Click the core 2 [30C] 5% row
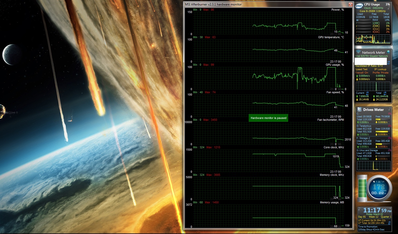Screen dimensions: 398x234 click(x=373, y=26)
